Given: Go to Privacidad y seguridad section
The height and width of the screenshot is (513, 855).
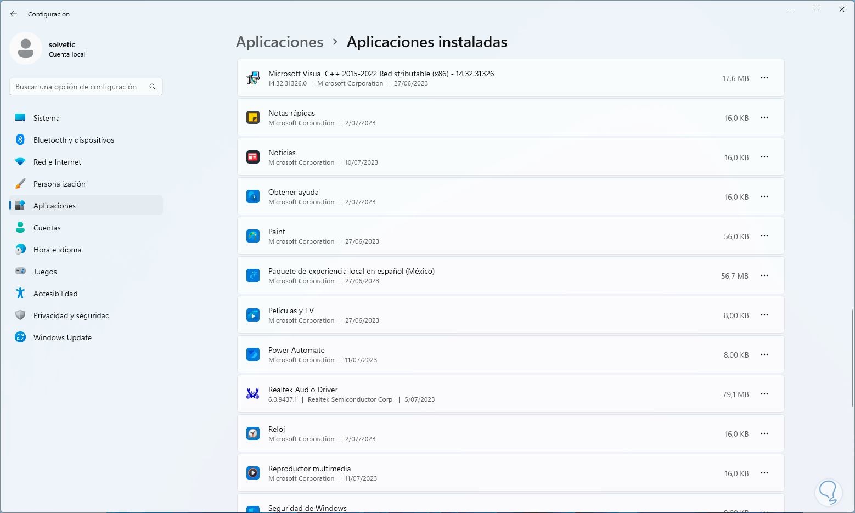Looking at the screenshot, I should click(x=71, y=315).
